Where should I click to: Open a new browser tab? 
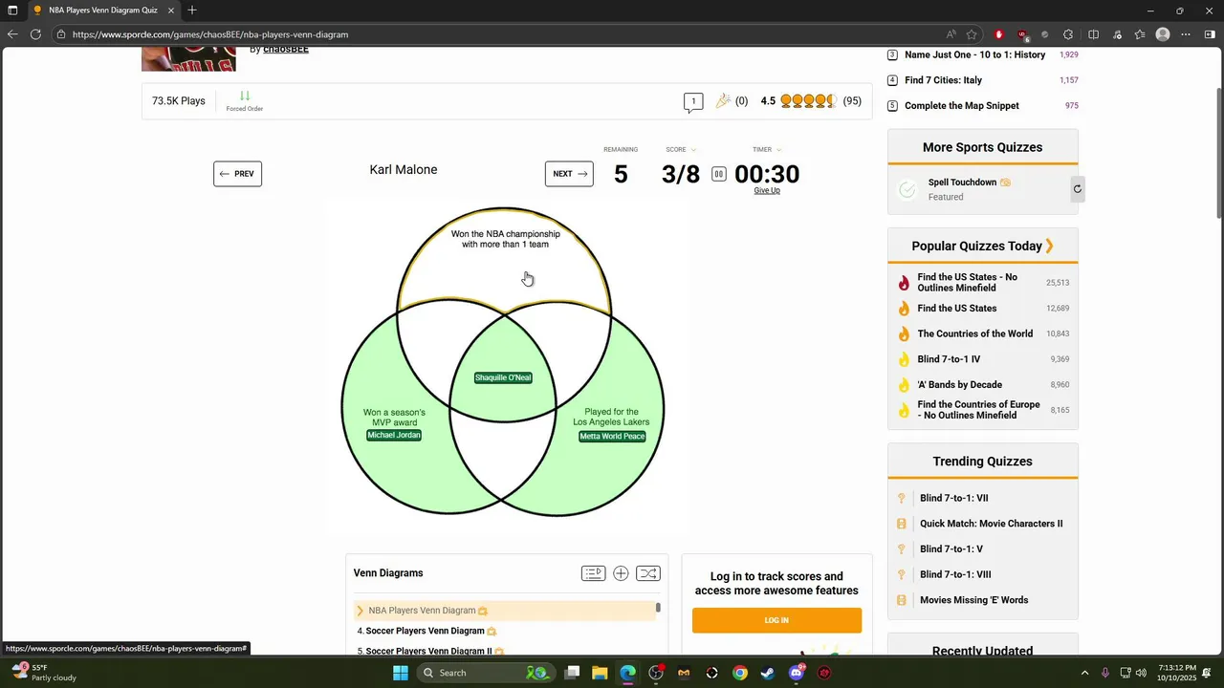[x=192, y=11]
